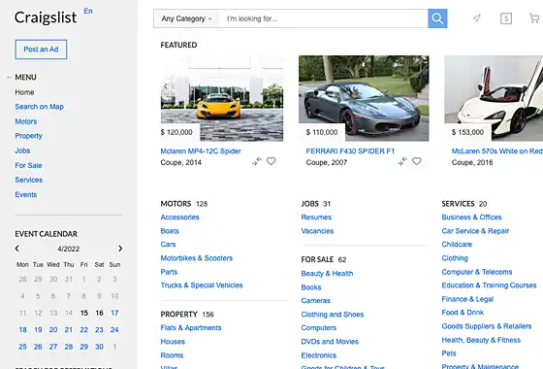Screen dimensions: 543x369
Task: Open Services in the side menu
Action: 29,180
